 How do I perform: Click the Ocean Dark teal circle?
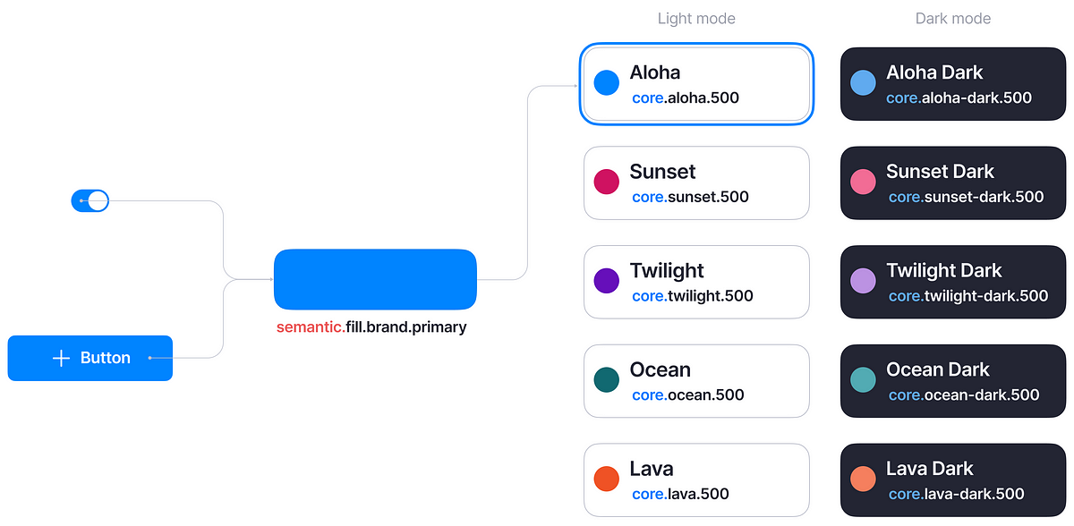(863, 380)
